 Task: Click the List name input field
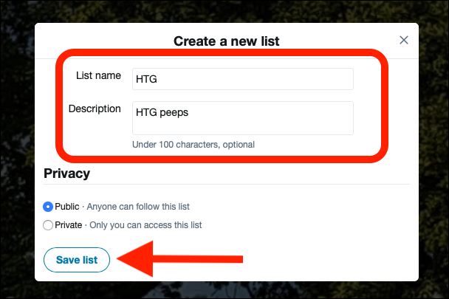point(242,79)
